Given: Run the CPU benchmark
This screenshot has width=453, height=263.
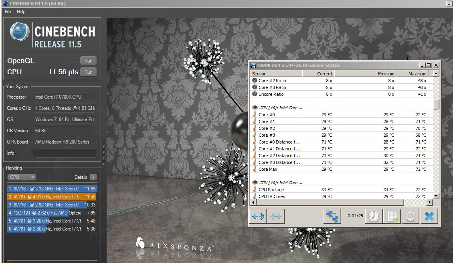Looking at the screenshot, I should (x=89, y=72).
